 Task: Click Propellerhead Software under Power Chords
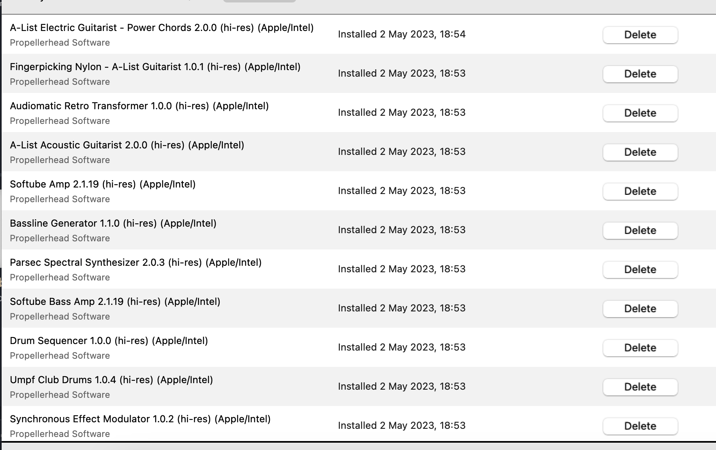click(x=60, y=43)
